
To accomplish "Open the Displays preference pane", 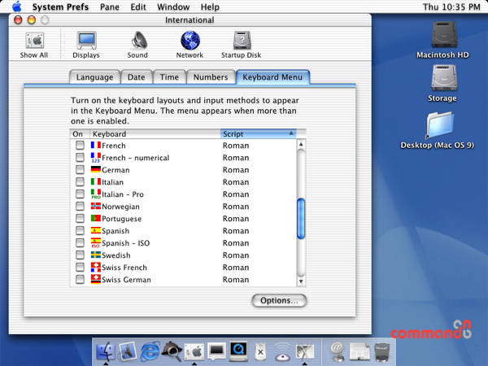I will [86, 45].
